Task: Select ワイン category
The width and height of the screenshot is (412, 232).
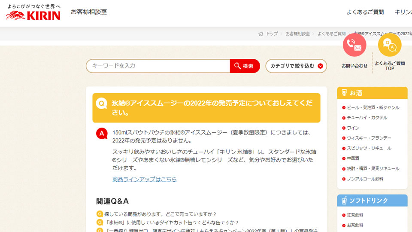Action: click(x=353, y=128)
